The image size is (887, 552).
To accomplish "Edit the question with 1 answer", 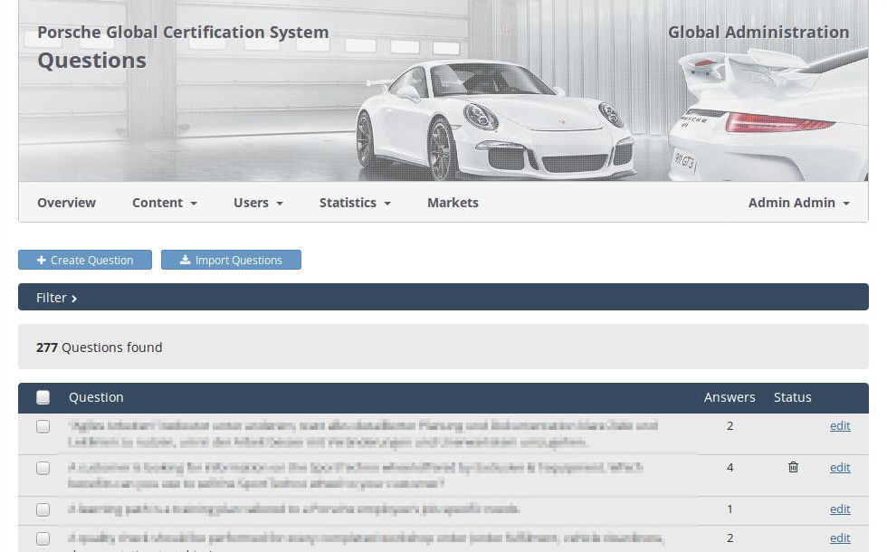I will click(x=840, y=509).
